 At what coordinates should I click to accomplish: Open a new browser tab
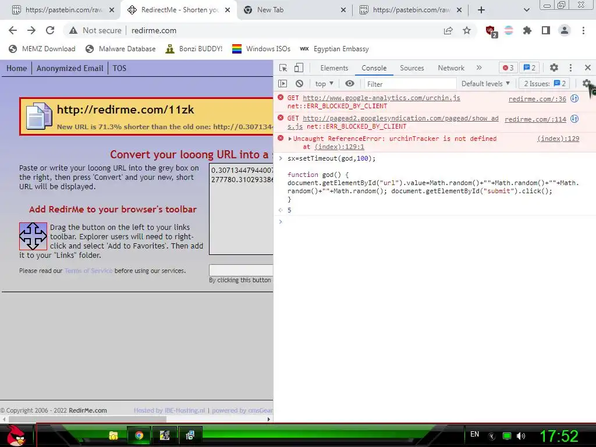tap(481, 10)
